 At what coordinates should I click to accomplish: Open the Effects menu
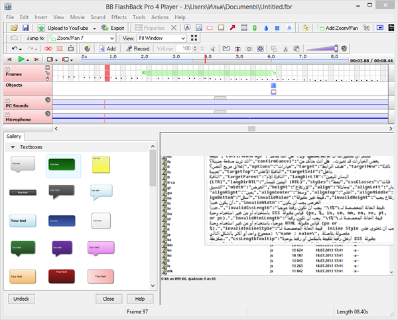[x=119, y=16]
